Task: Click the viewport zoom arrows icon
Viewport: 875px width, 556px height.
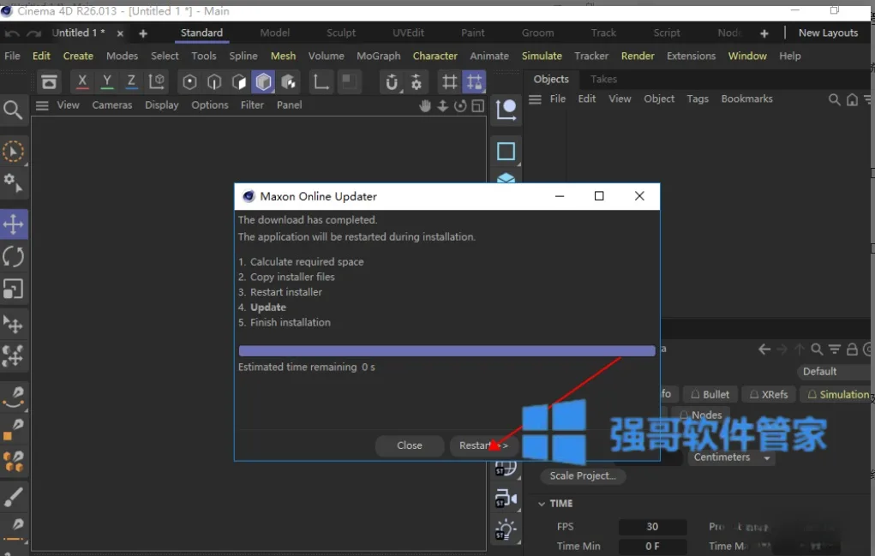Action: (442, 106)
